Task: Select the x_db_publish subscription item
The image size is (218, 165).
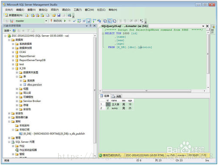Action: coord(54,134)
